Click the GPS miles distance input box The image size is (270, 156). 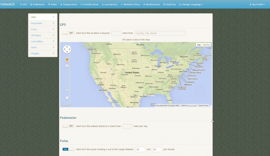(x=116, y=33)
